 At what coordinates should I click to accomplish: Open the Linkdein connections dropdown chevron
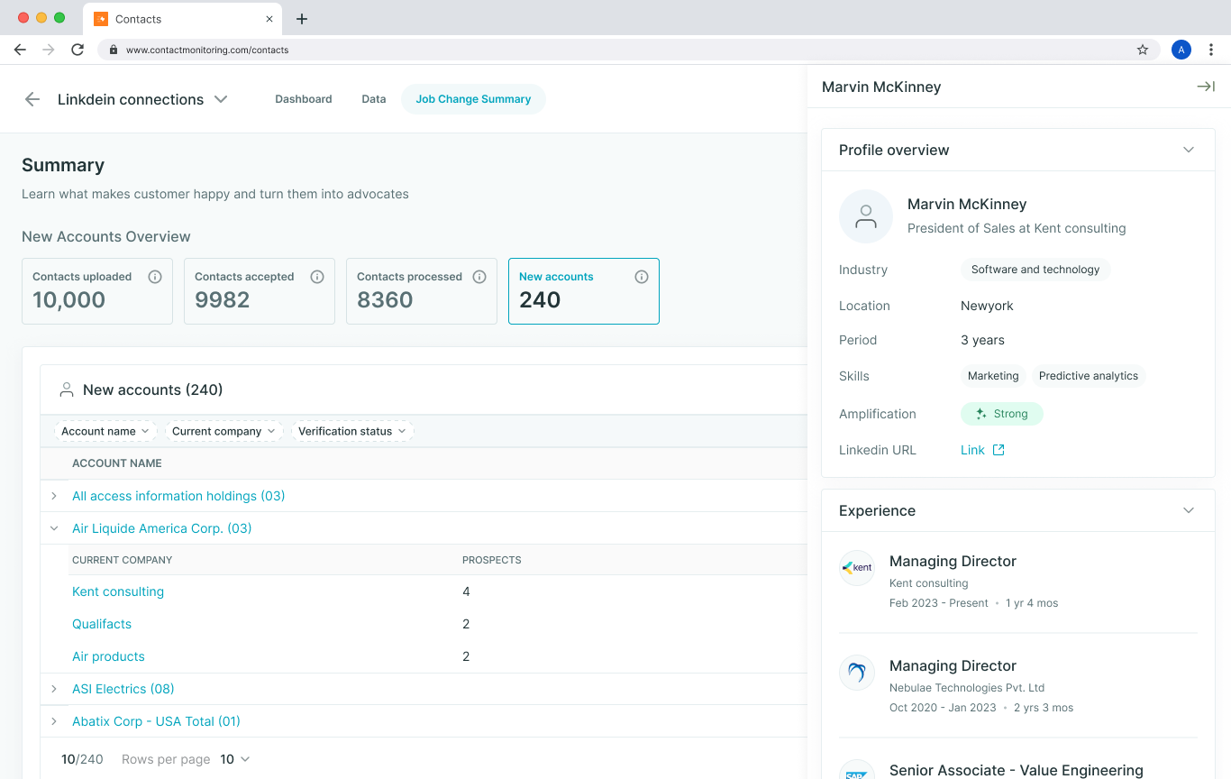pyautogui.click(x=221, y=99)
